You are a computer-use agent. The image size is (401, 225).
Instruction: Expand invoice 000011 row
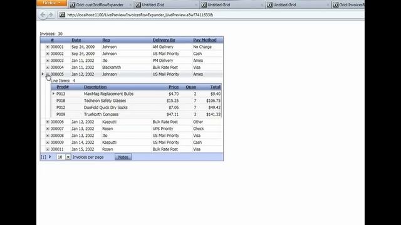click(x=48, y=149)
